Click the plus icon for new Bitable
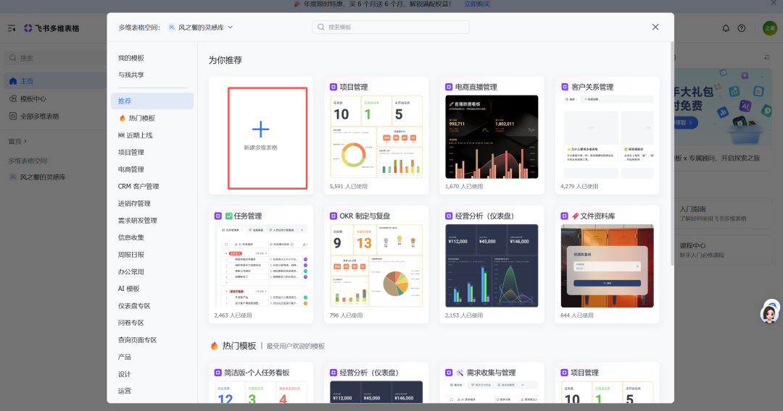Viewport: 783px width, 411px height. [x=260, y=130]
